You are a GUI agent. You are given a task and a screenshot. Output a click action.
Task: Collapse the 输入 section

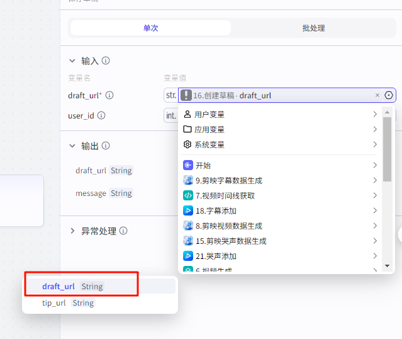point(72,61)
